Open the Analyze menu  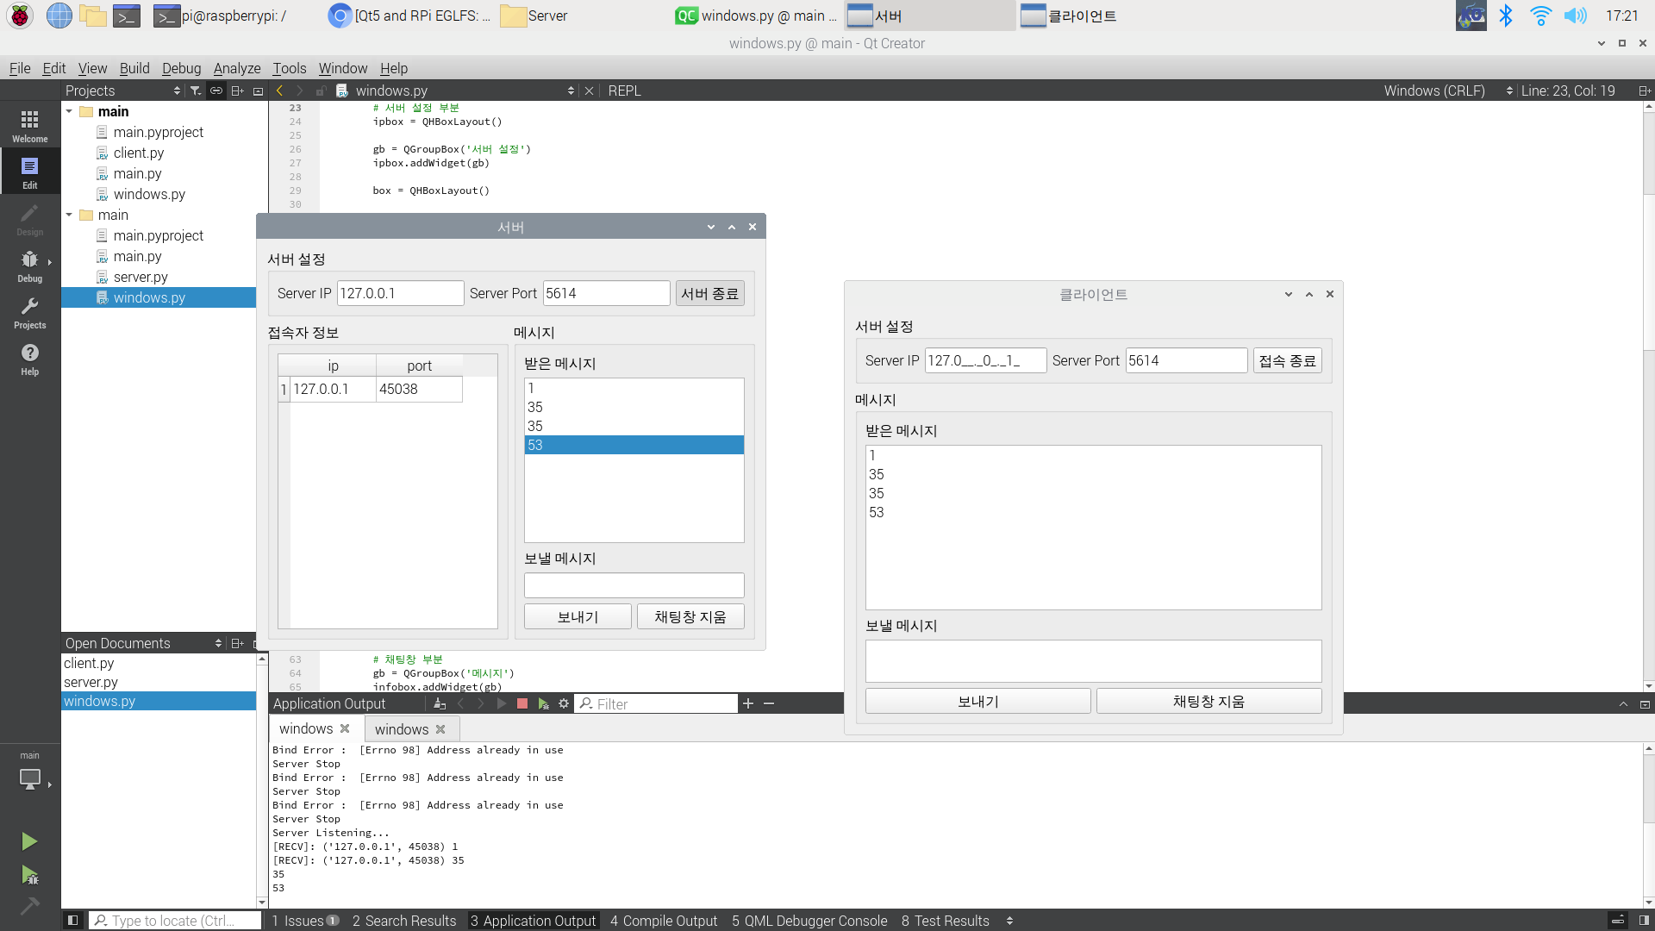pyautogui.click(x=236, y=68)
